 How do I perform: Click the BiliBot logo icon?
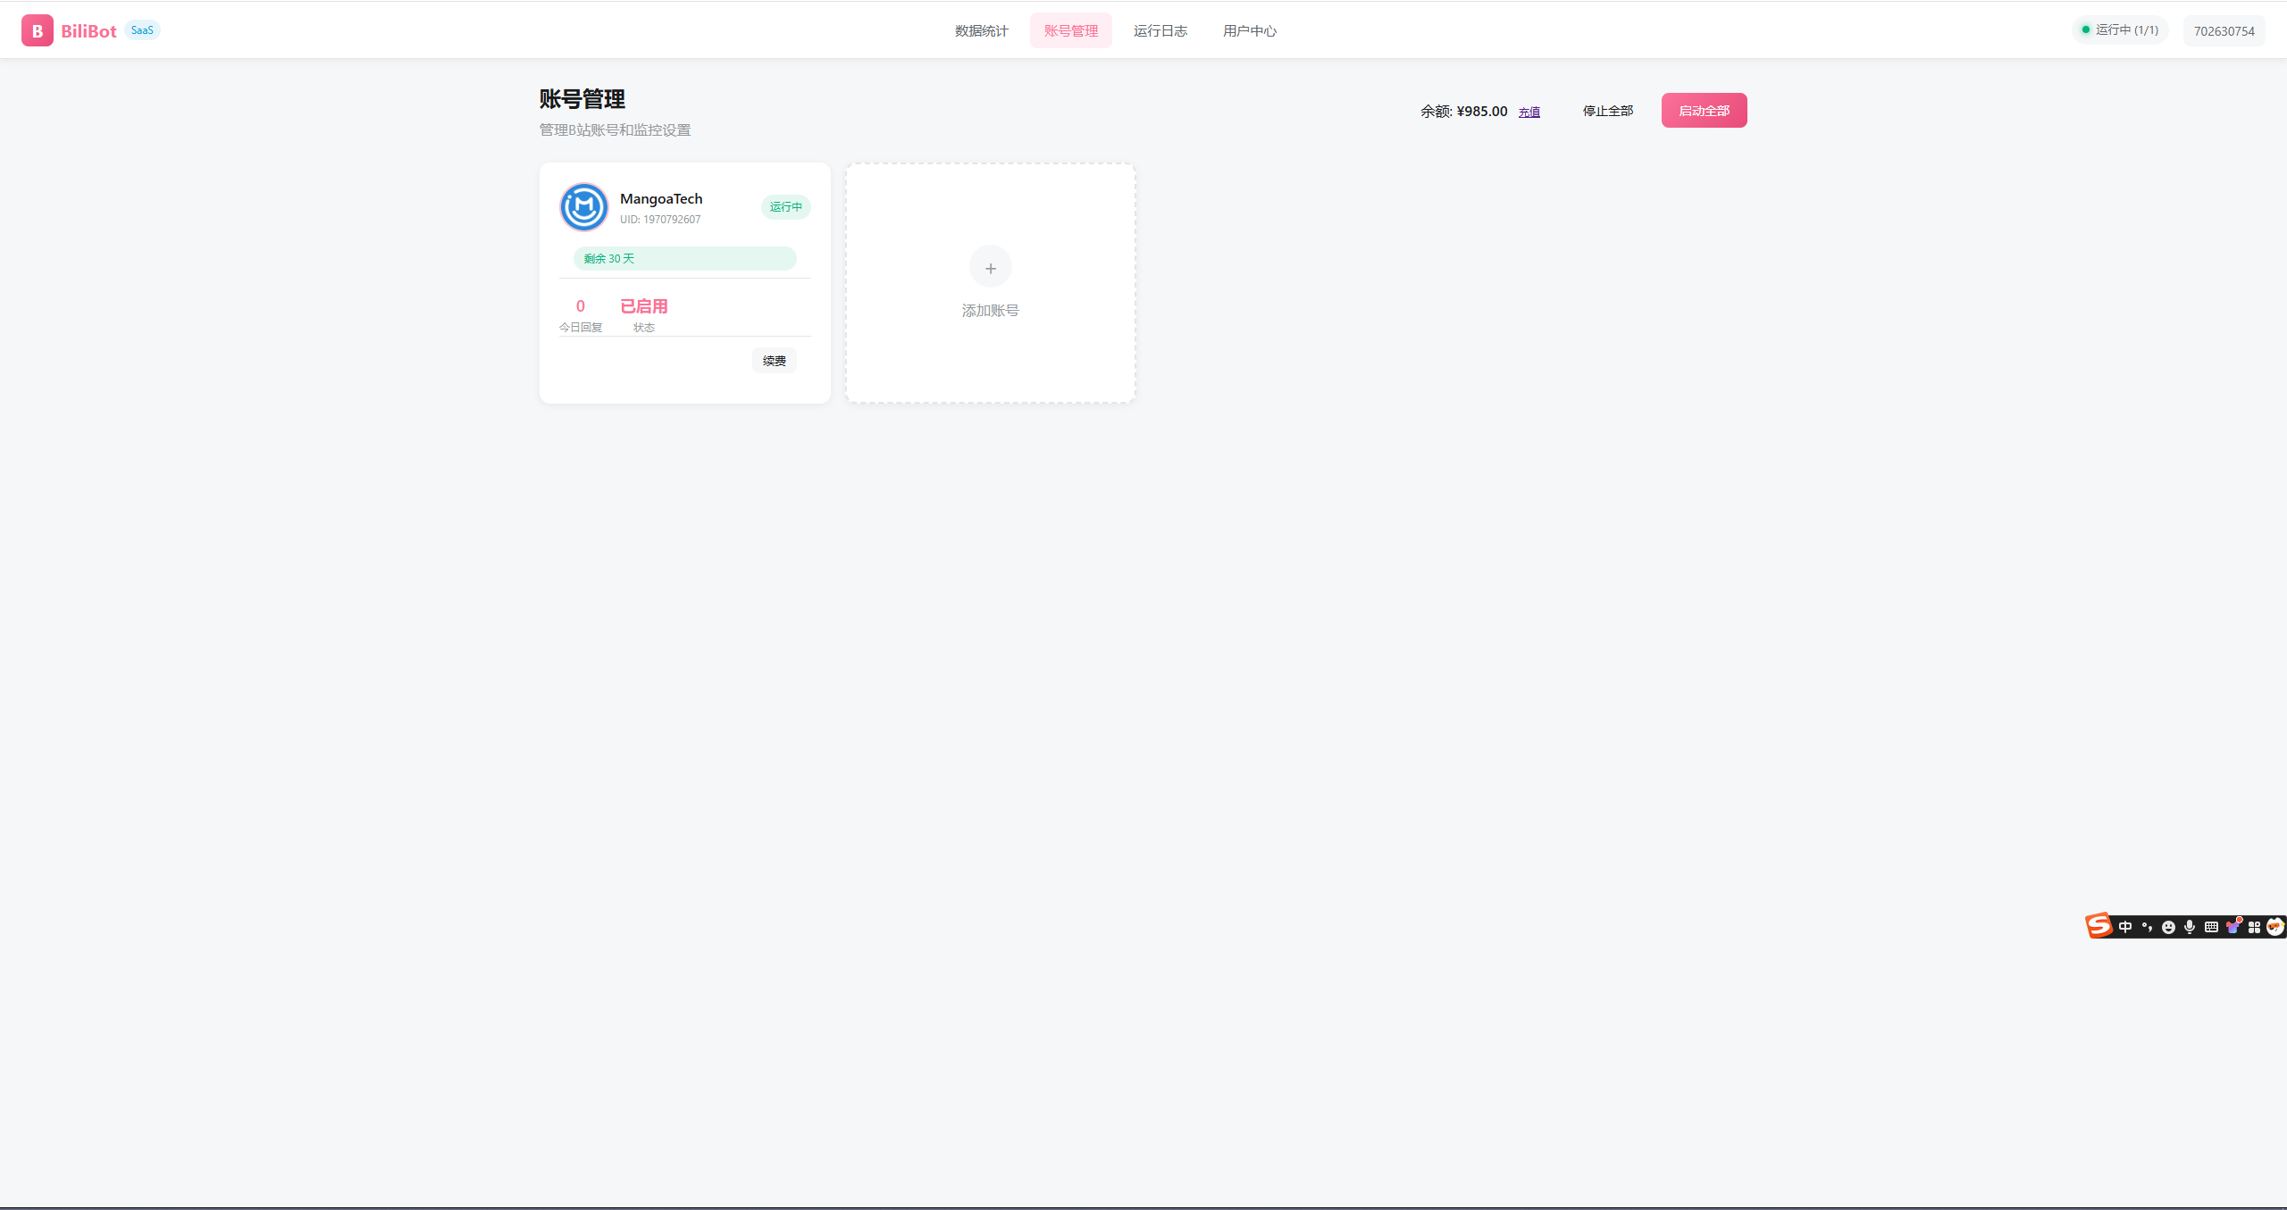[x=37, y=29]
